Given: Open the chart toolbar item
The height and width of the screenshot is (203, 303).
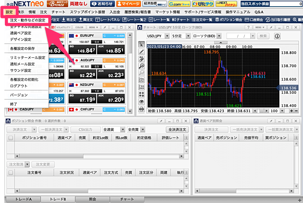Looking at the screenshot, I should (180, 20).
